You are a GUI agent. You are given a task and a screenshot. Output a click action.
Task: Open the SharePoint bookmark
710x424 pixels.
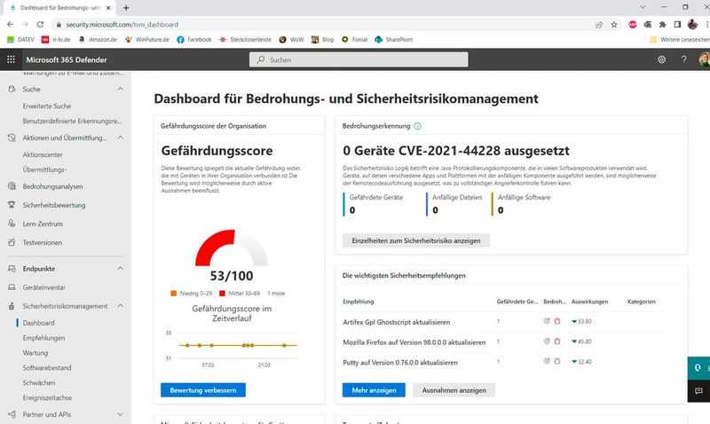[394, 39]
